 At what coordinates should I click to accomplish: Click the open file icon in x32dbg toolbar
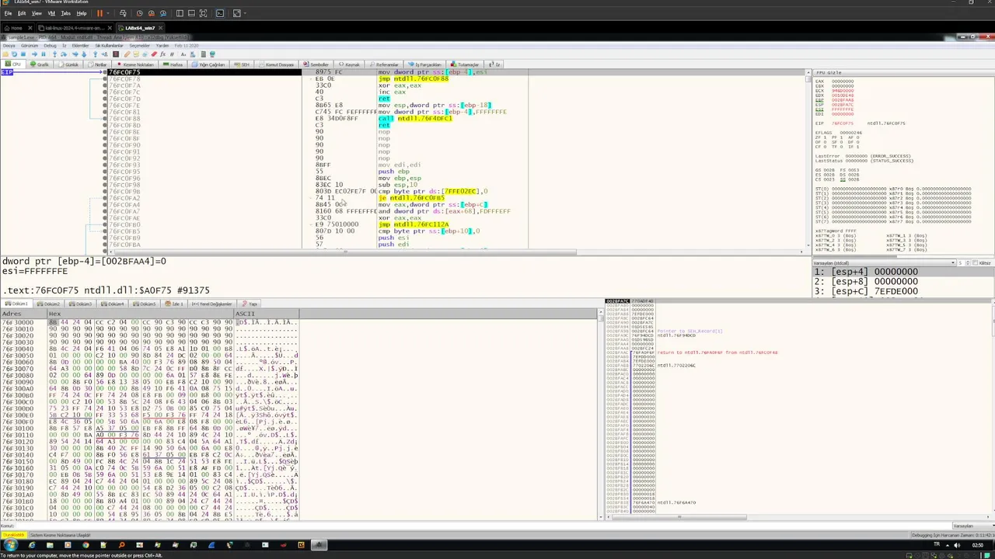tap(5, 54)
